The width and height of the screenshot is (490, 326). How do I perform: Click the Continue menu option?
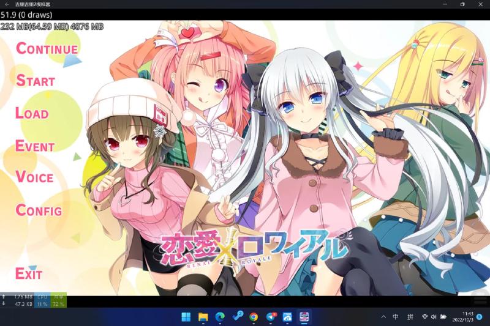click(47, 49)
